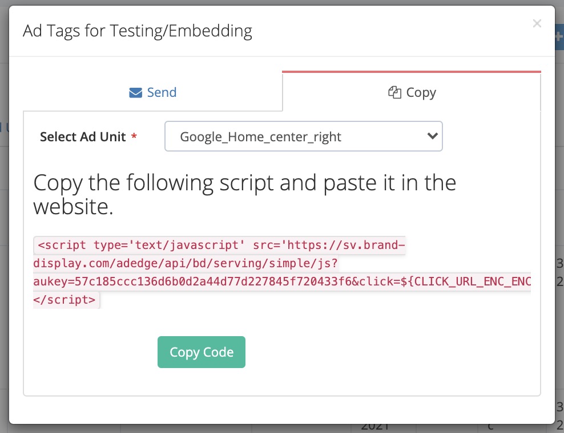Click the 'Select Ad Unit' field label
564x433 pixels.
coord(83,137)
